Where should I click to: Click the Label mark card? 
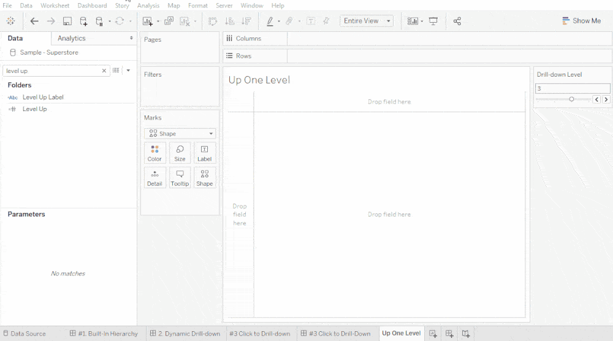[205, 153]
